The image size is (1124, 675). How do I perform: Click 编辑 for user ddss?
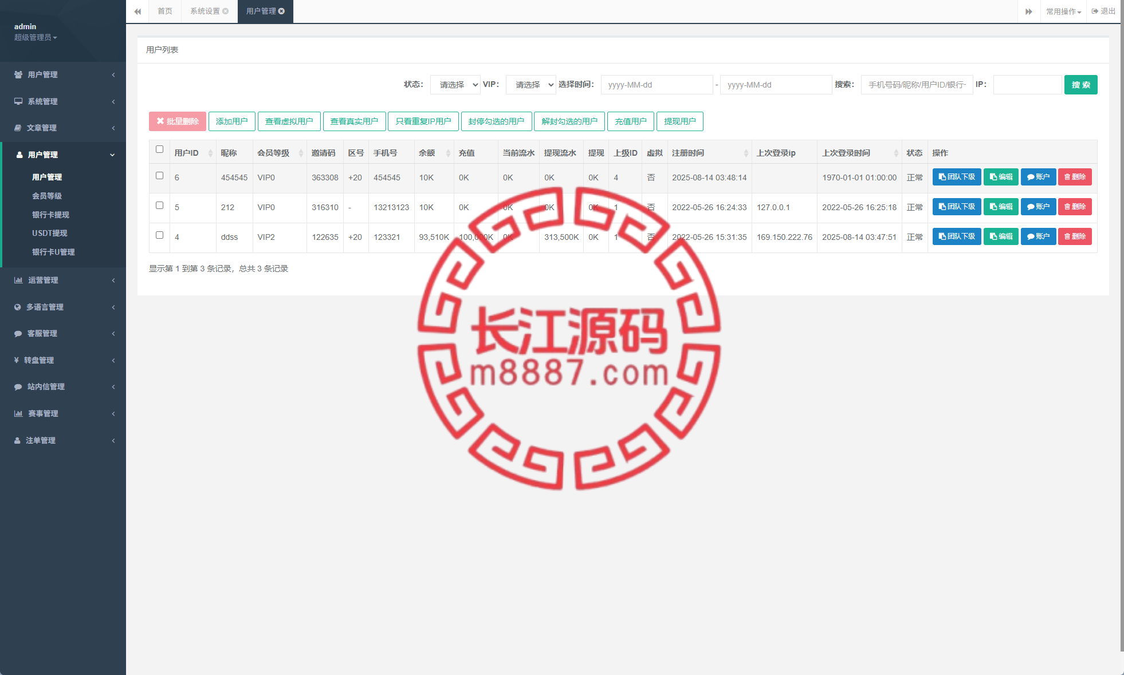[1001, 236]
